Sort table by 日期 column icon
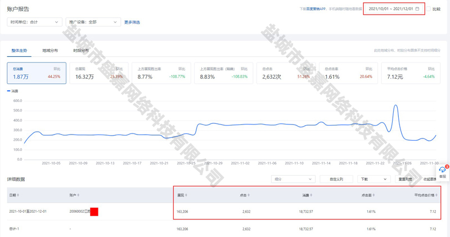Viewport: 450px width, 237px height. tap(19, 195)
